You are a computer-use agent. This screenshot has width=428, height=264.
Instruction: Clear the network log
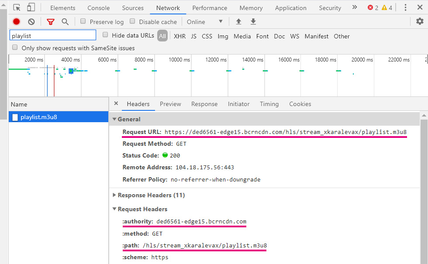click(x=31, y=22)
